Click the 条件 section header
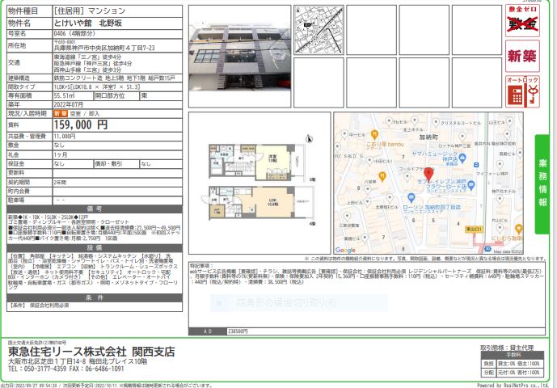 [95, 297]
